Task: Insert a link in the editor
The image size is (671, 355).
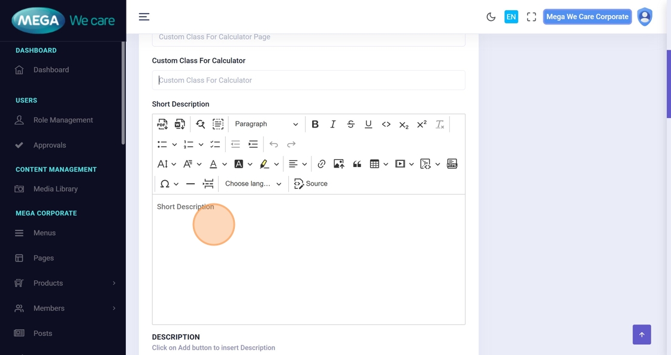Action: pos(321,164)
